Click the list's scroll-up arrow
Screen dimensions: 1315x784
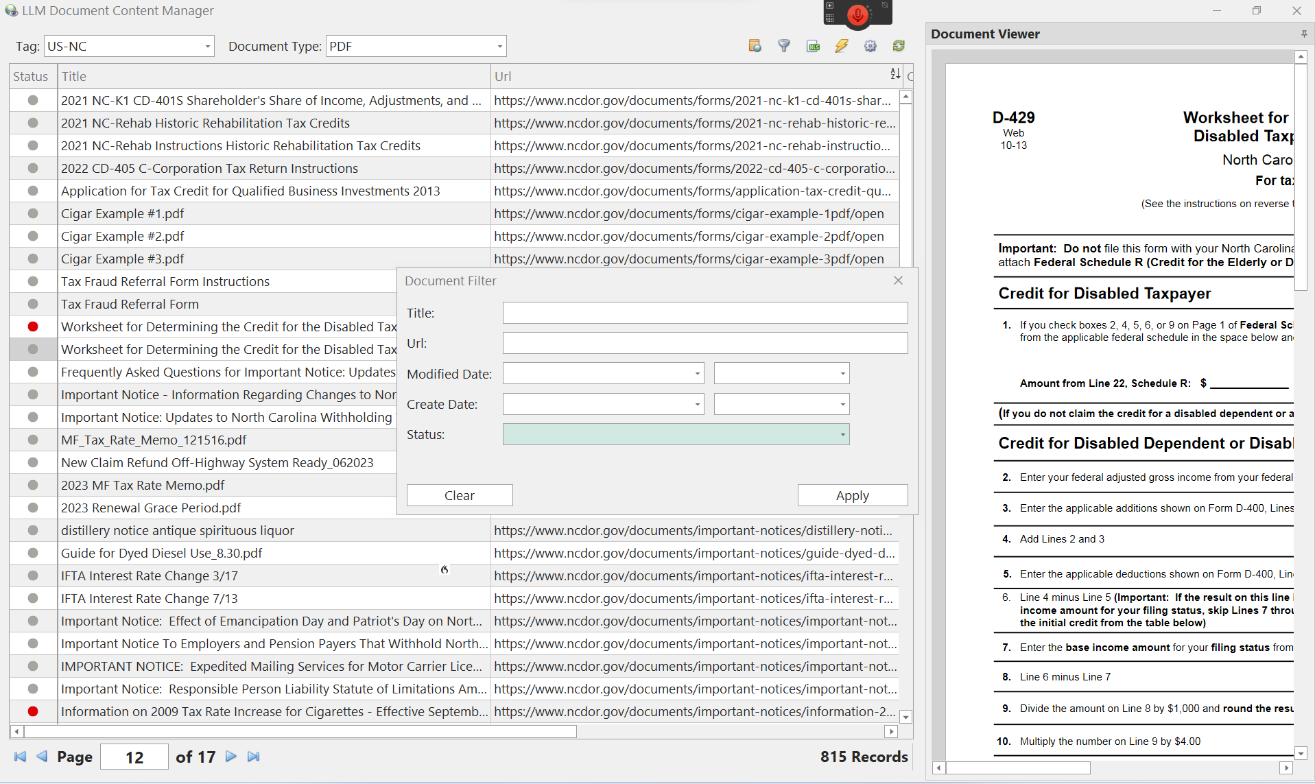click(906, 97)
